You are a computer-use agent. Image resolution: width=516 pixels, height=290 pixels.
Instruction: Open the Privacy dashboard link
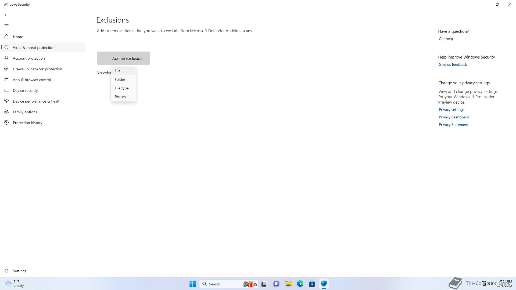pos(454,117)
